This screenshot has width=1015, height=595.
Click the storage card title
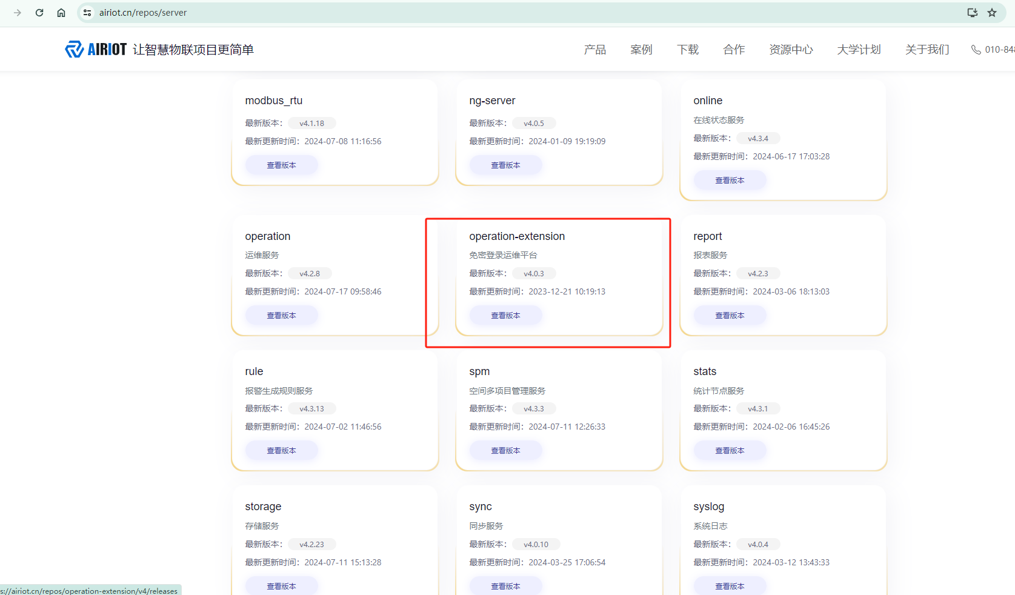(263, 507)
